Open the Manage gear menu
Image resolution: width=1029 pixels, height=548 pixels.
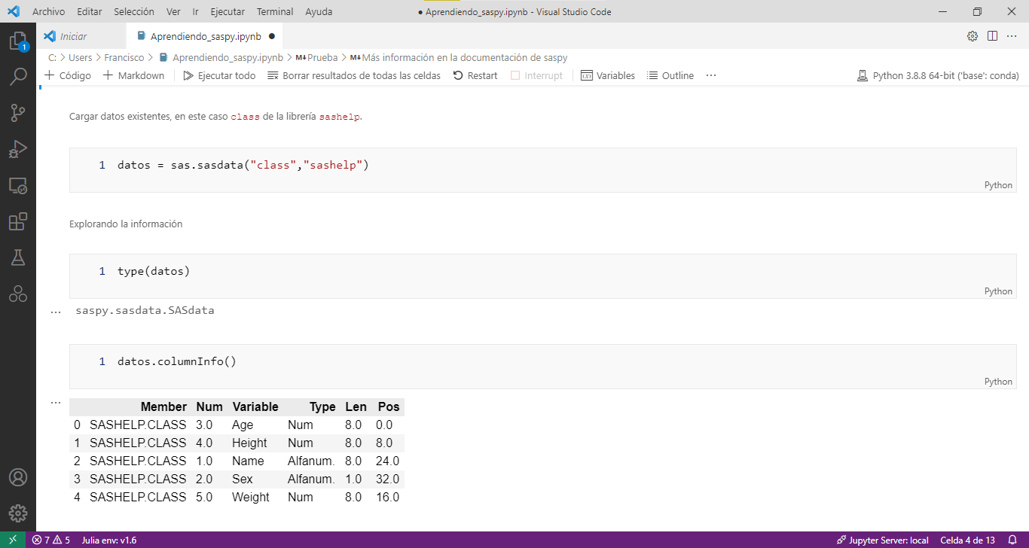(x=18, y=513)
